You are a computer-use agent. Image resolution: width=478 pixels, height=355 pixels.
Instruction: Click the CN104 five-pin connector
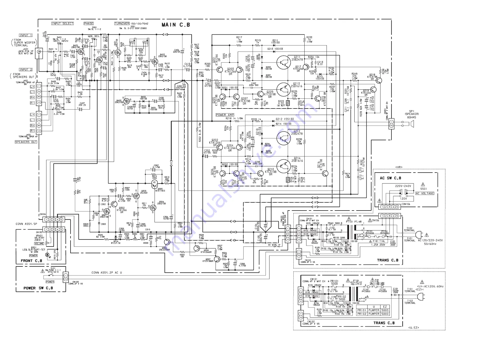(53, 219)
